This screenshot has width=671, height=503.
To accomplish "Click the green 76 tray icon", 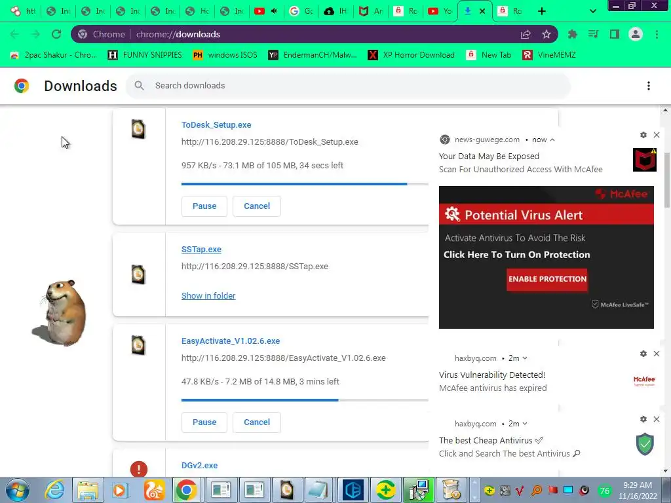I will 604,491.
